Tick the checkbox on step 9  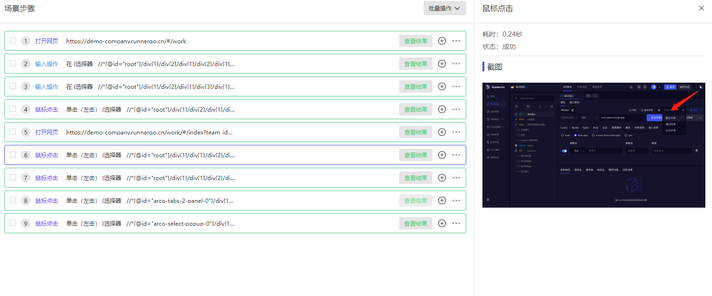(13, 223)
